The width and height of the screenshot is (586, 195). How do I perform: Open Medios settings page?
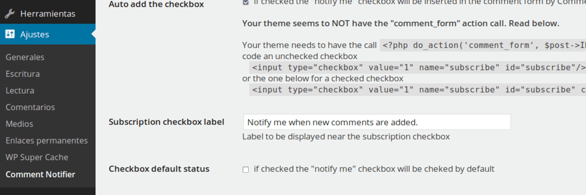tap(19, 124)
